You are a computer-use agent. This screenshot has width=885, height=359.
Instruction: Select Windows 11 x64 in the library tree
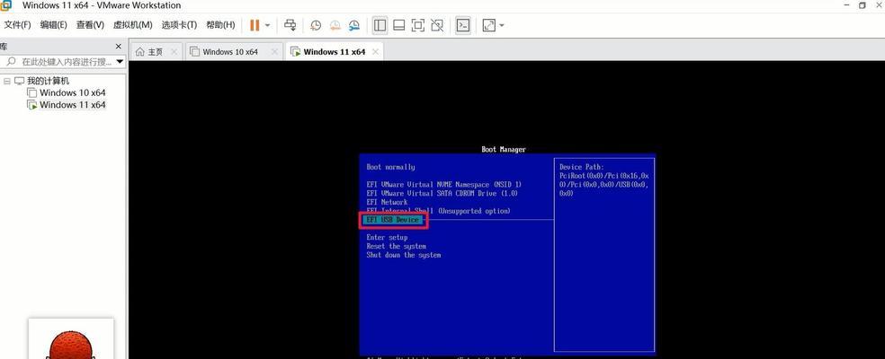72,105
